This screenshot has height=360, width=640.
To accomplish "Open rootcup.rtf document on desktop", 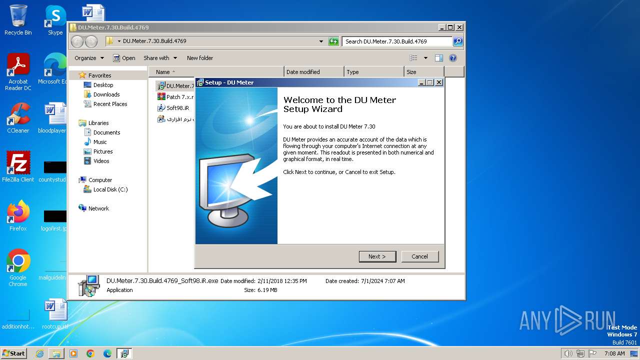I will [x=55, y=314].
